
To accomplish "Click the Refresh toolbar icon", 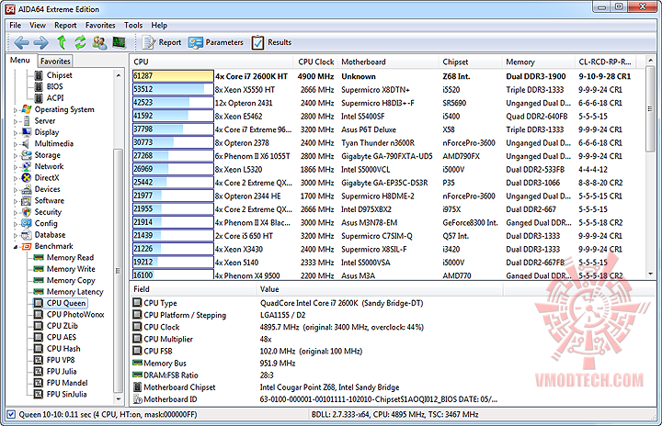I will click(x=80, y=42).
